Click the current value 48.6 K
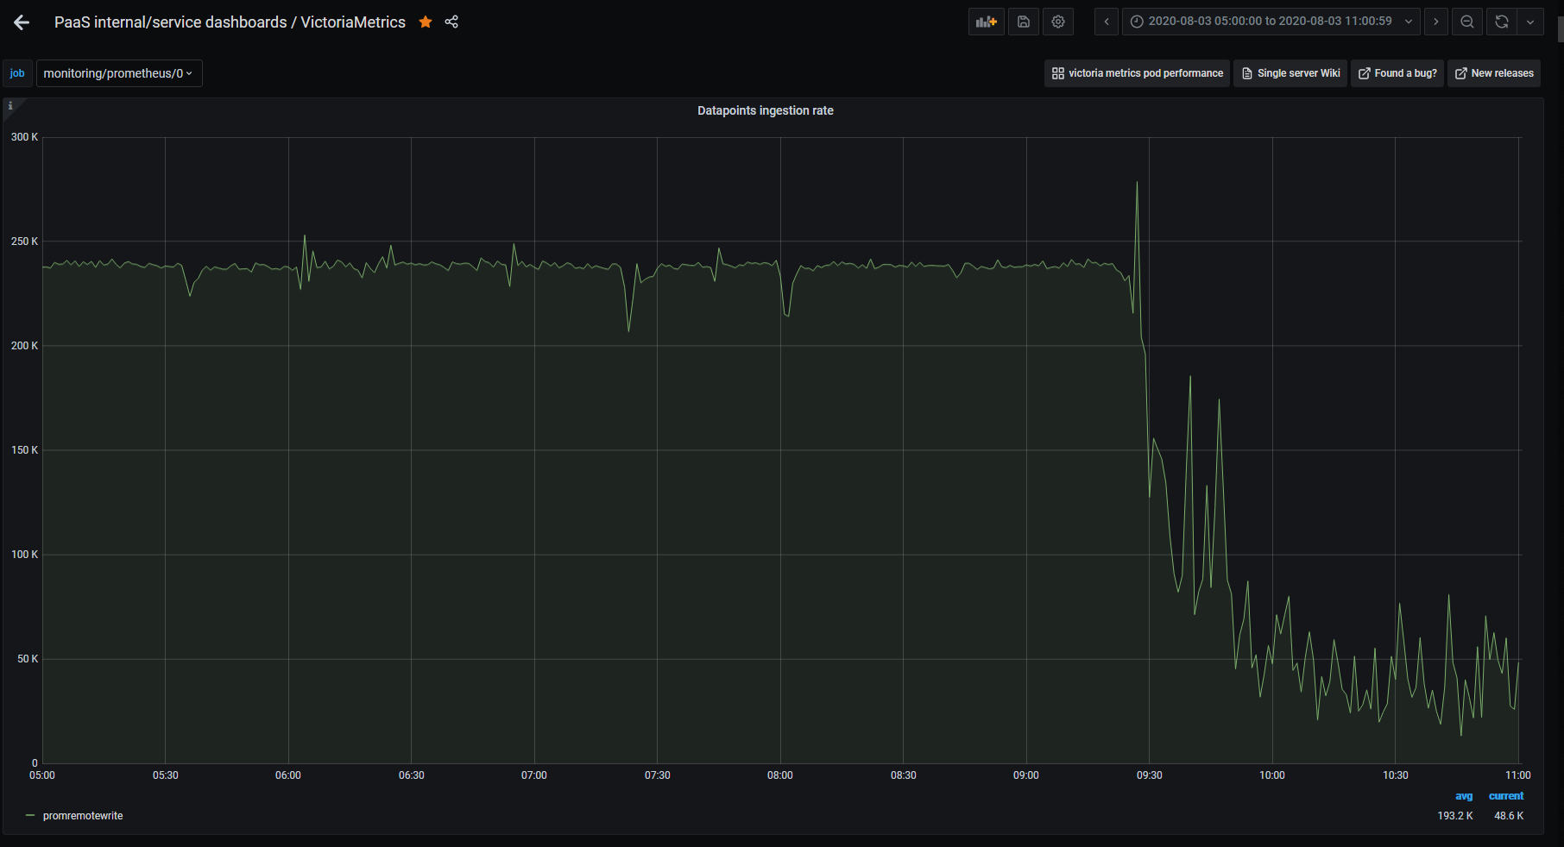The height and width of the screenshot is (847, 1564). pos(1509,816)
